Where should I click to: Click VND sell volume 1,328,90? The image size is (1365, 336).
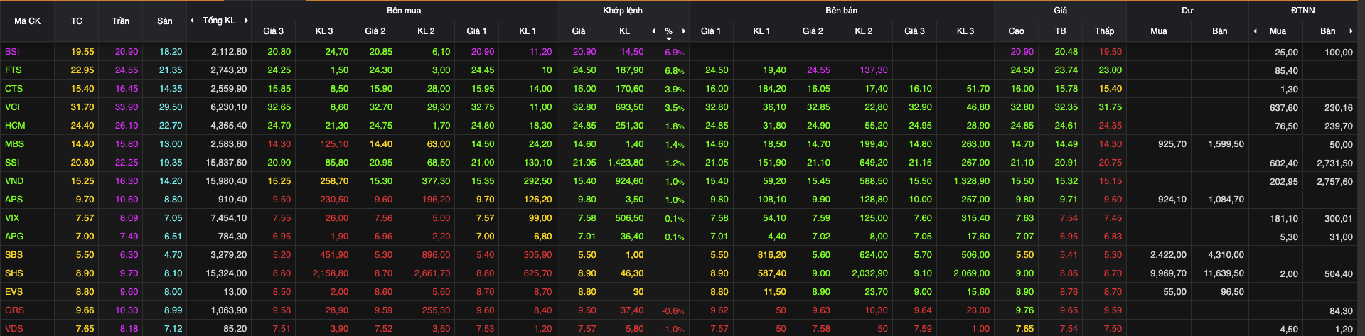pyautogui.click(x=972, y=181)
